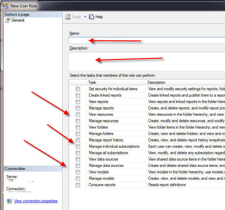
Task: Enable the View resources checkbox
Action: coord(78,114)
